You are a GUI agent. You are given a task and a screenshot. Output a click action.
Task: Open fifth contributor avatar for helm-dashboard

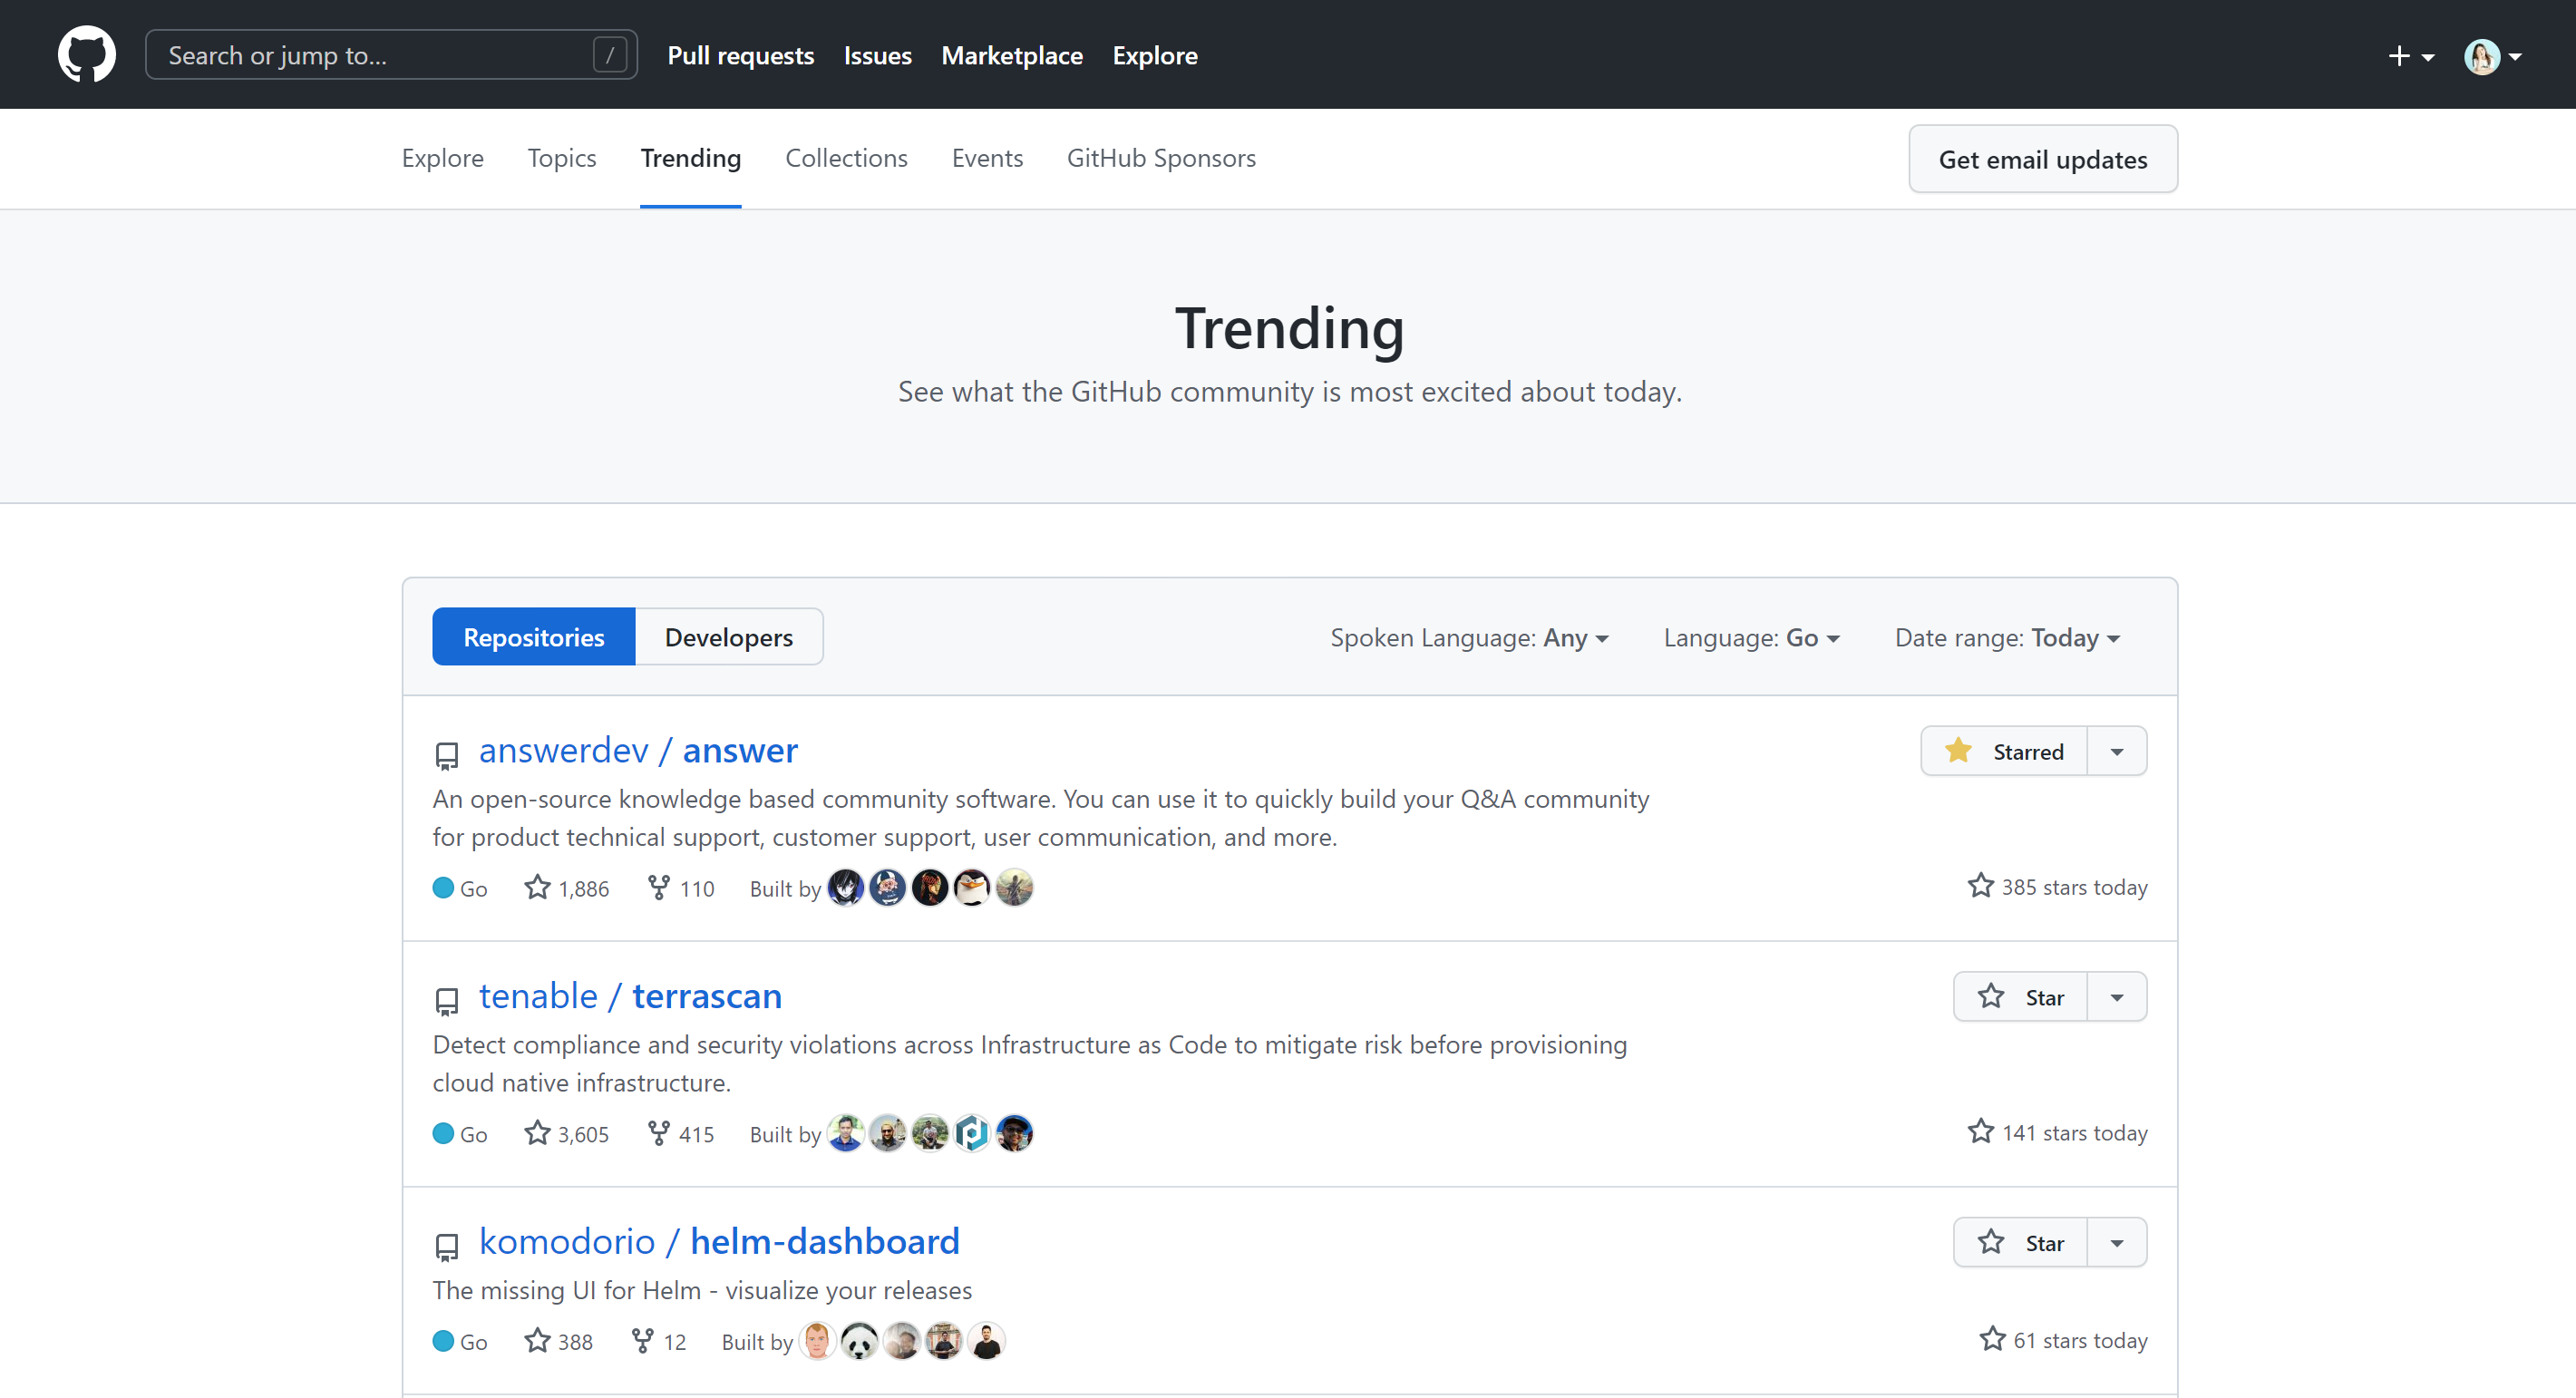coord(987,1341)
